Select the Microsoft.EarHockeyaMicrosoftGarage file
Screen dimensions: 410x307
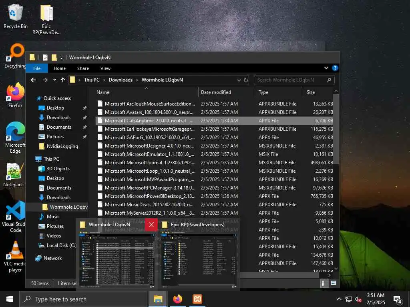(215, 129)
